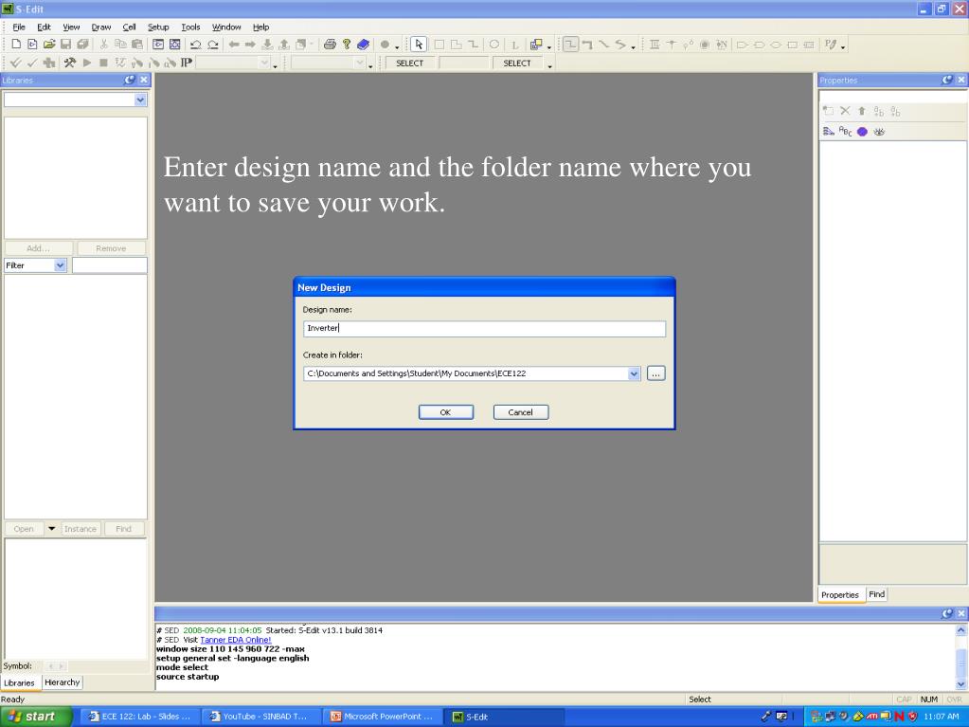This screenshot has width=969, height=727.
Task: Click the Undo arrow icon
Action: click(195, 45)
